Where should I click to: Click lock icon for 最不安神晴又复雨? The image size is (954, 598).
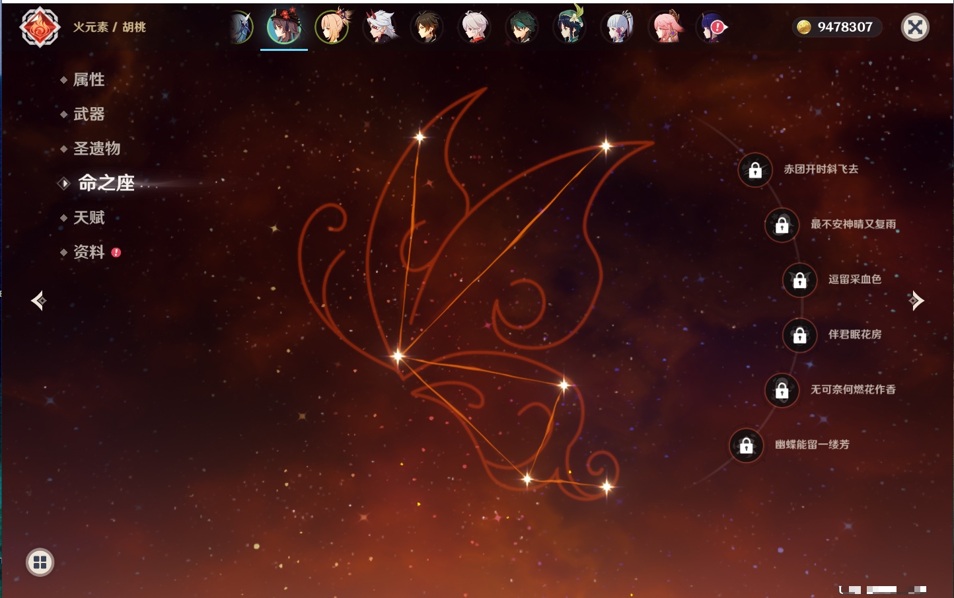(782, 225)
